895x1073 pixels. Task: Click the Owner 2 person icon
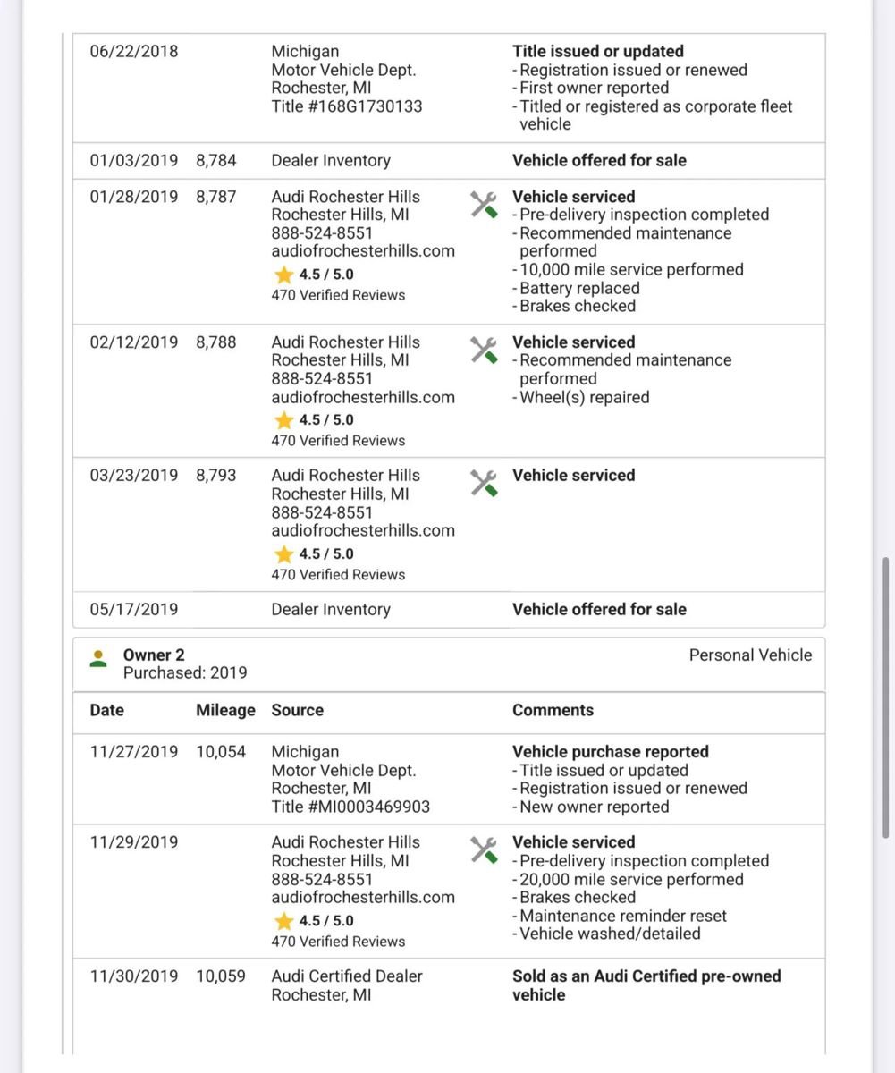[99, 659]
